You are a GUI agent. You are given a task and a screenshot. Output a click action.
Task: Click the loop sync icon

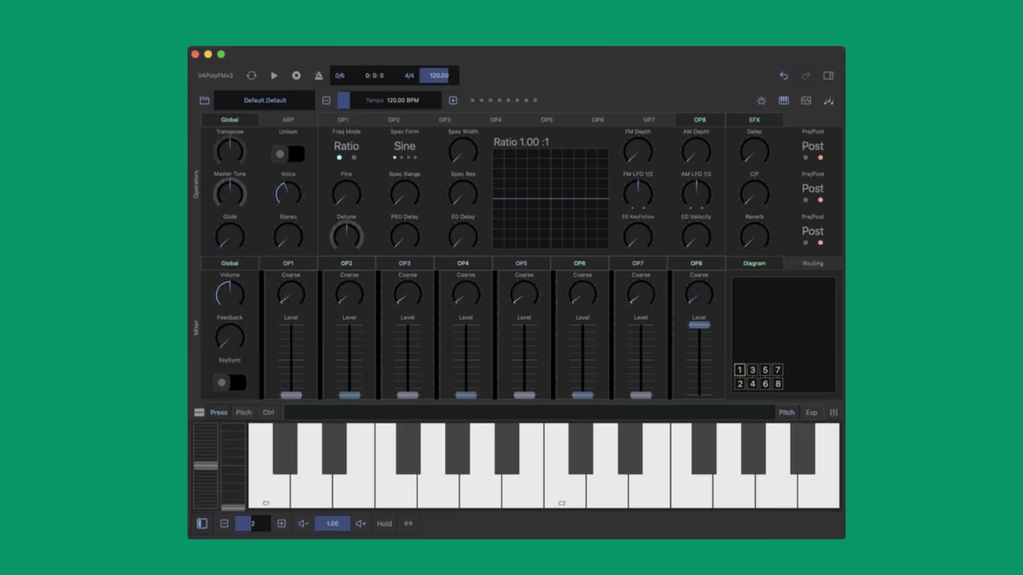(251, 76)
